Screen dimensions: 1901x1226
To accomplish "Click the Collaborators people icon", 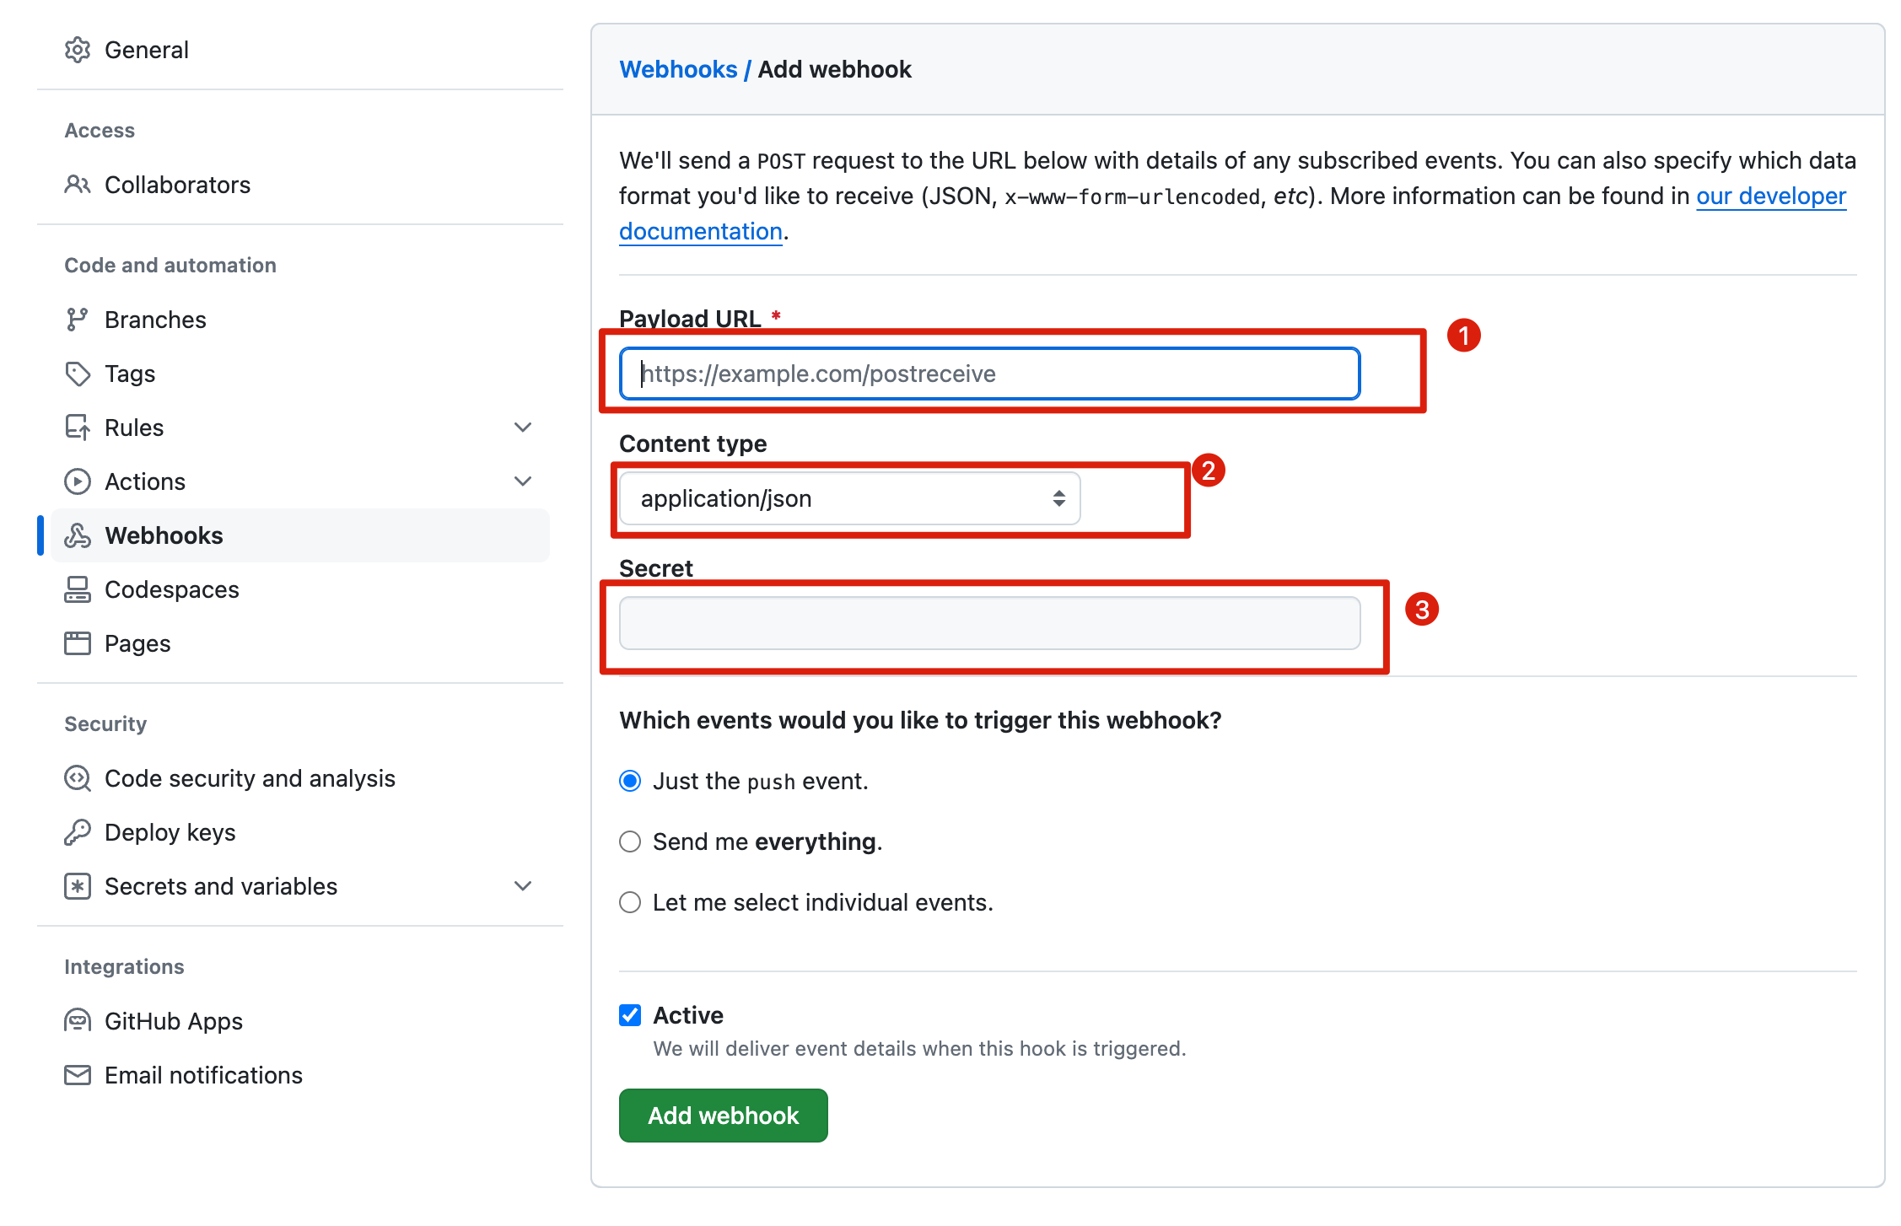I will 78,185.
